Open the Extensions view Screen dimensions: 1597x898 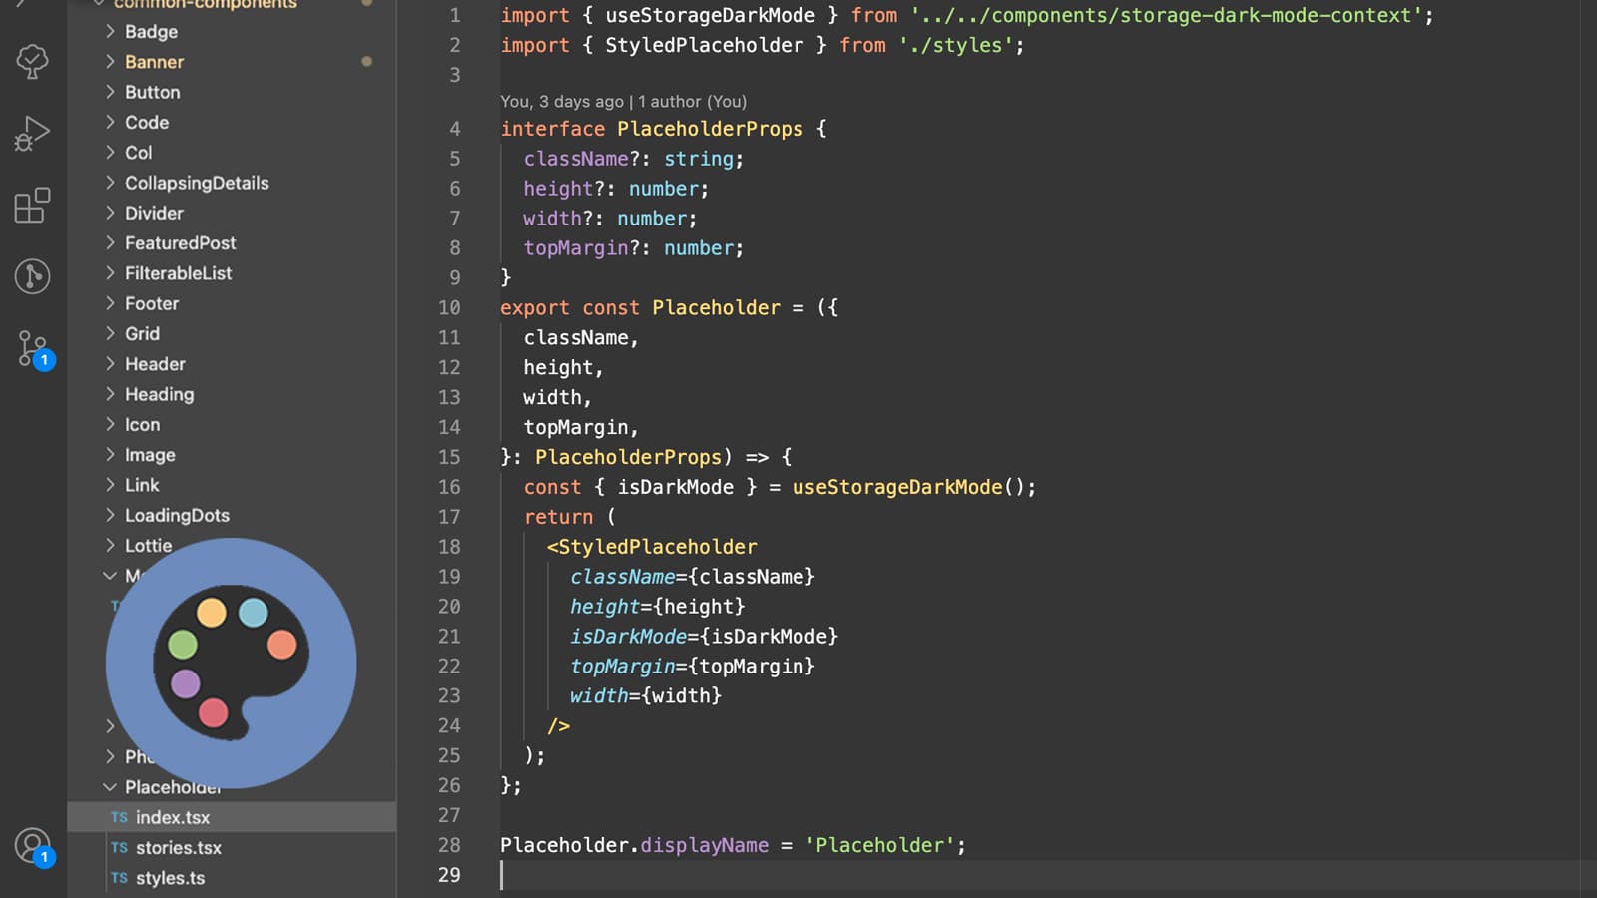[x=32, y=206]
